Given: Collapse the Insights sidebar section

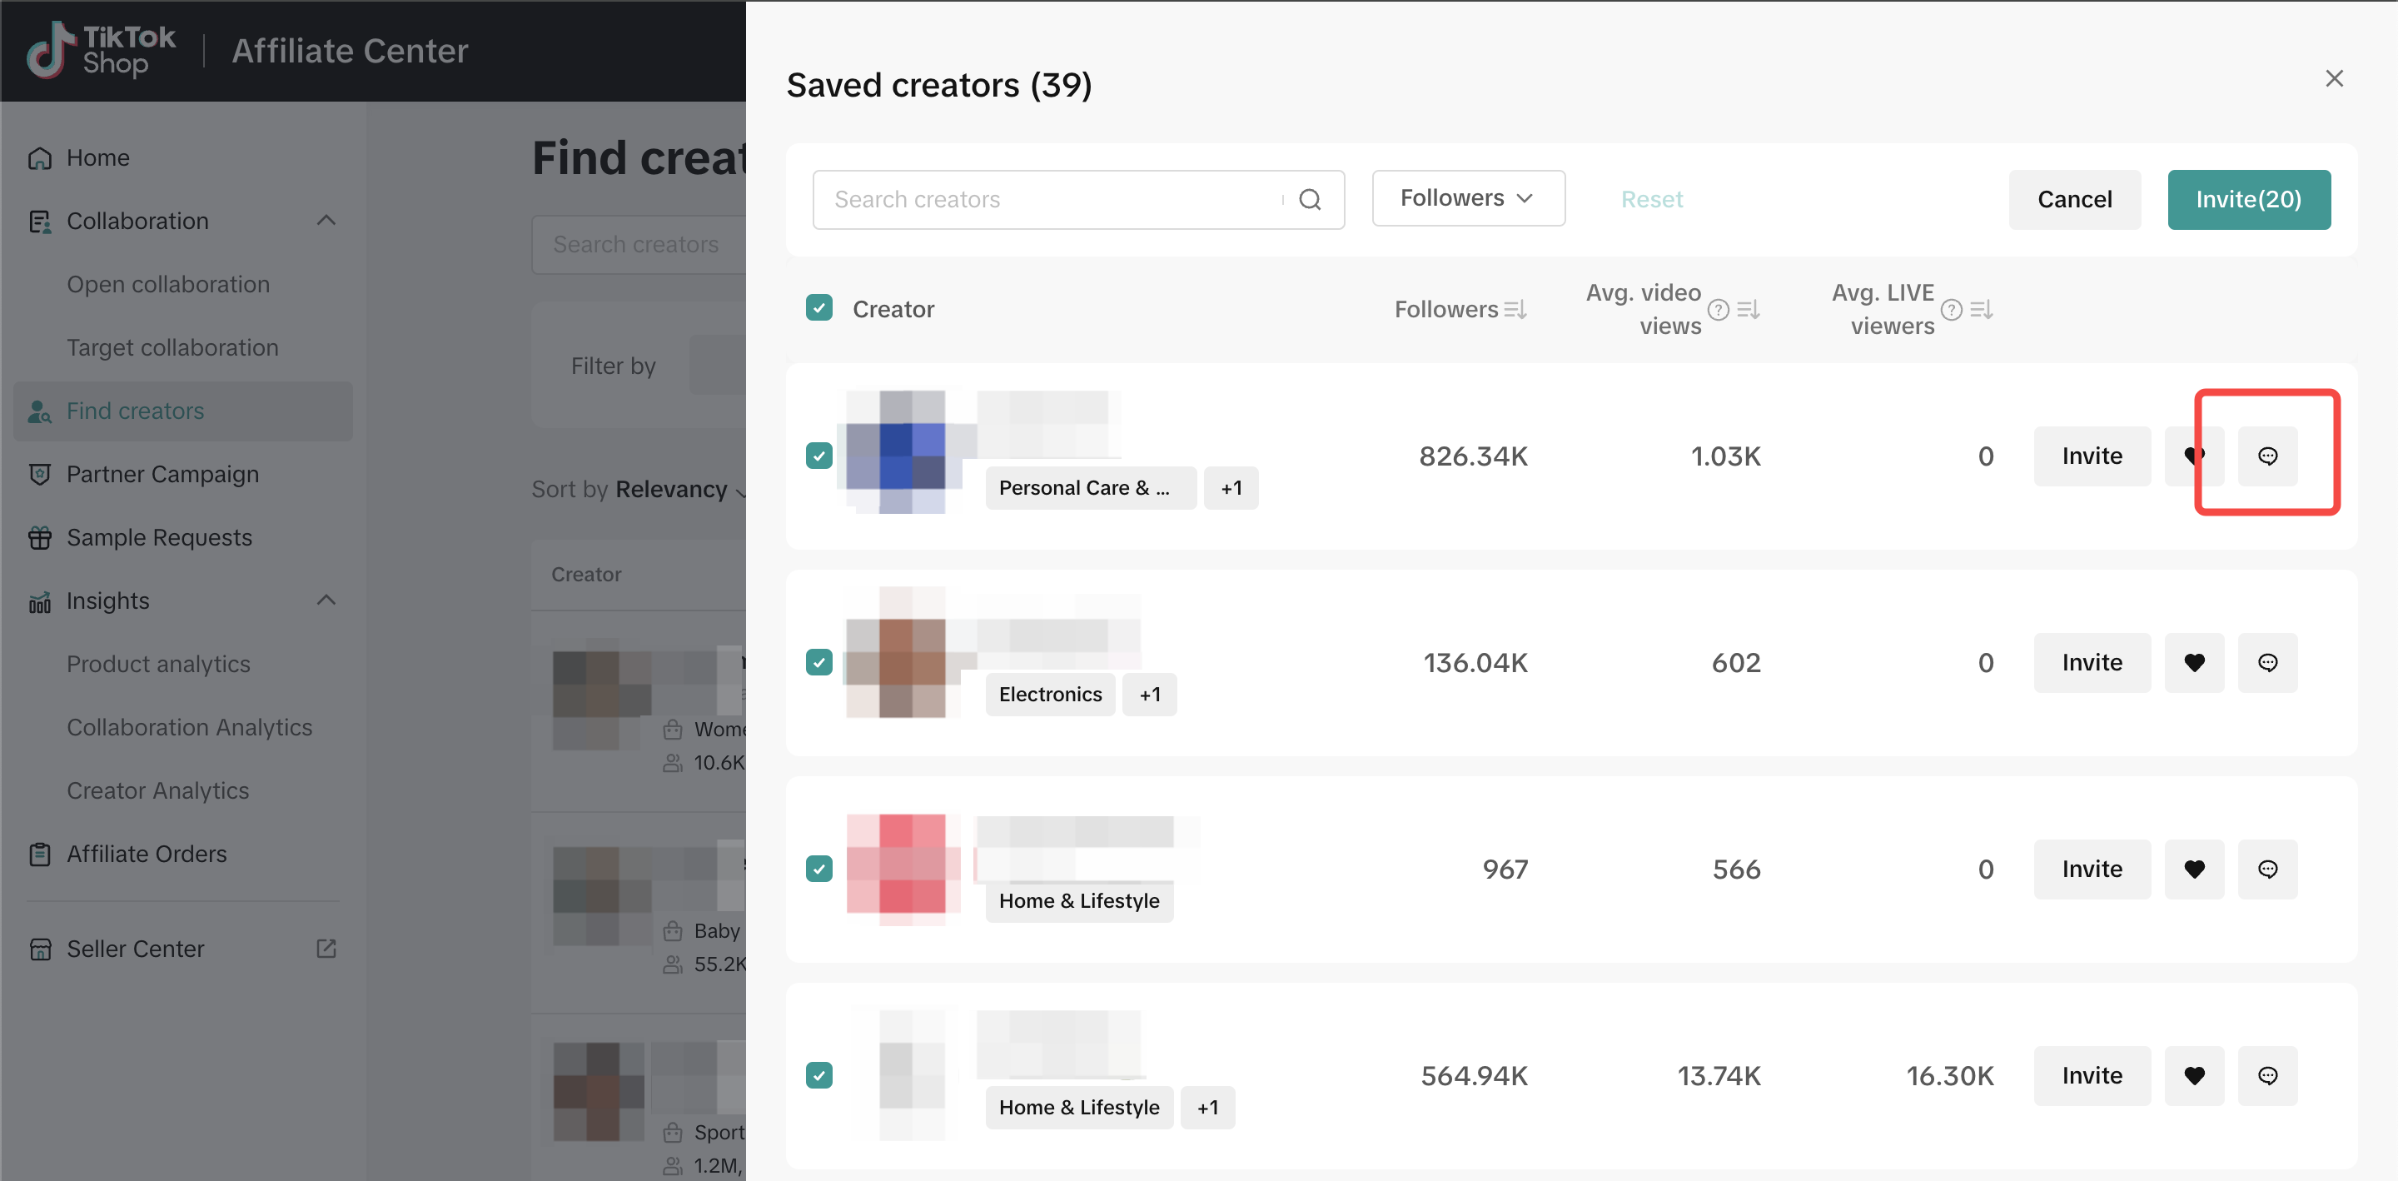Looking at the screenshot, I should tap(326, 600).
